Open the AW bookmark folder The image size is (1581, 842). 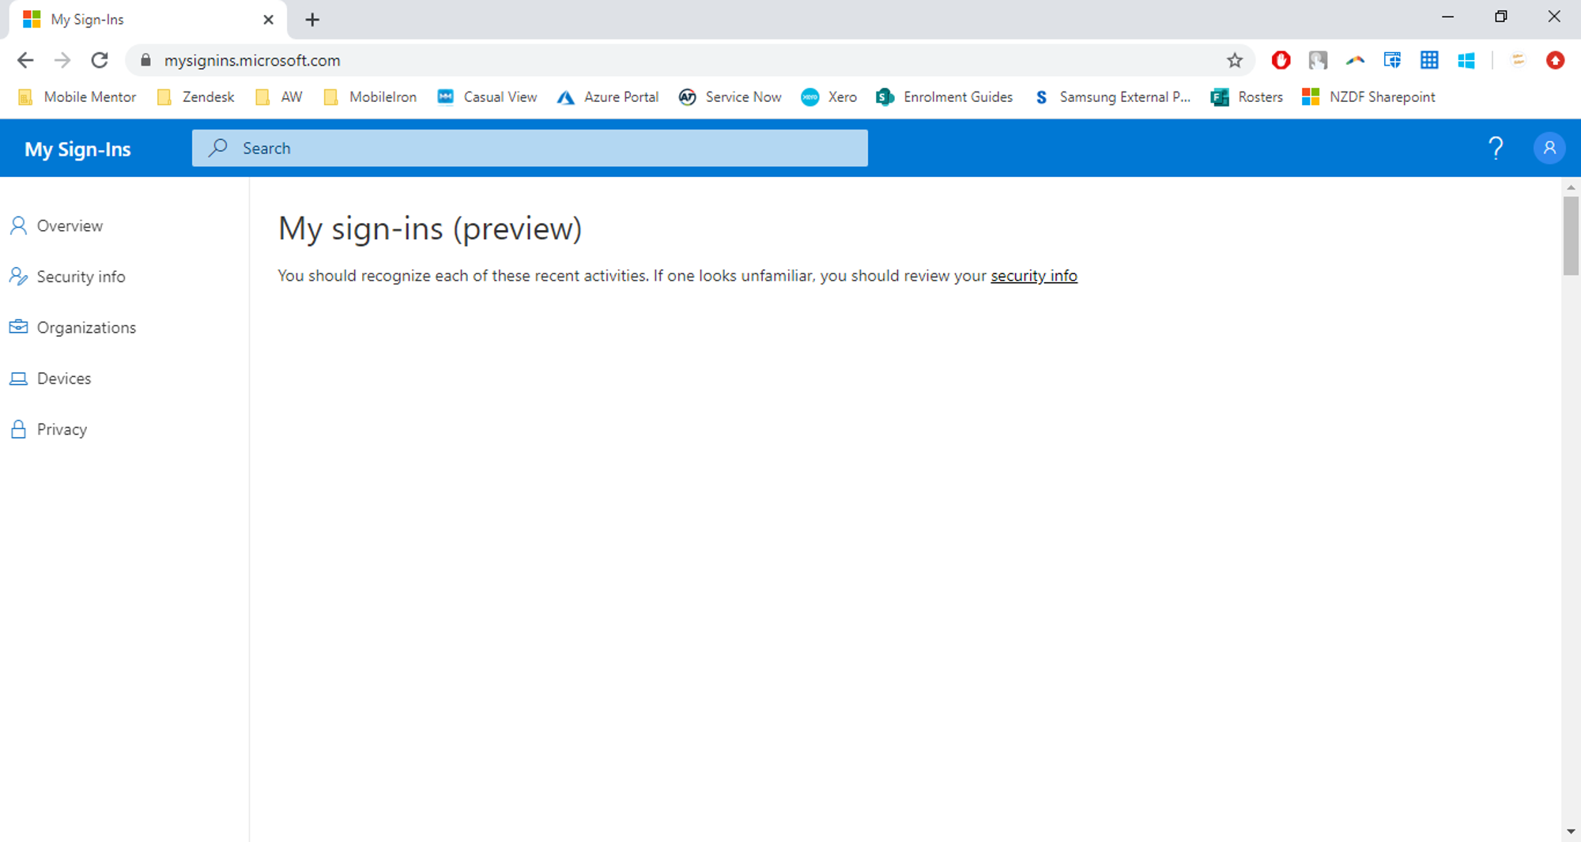(x=279, y=97)
